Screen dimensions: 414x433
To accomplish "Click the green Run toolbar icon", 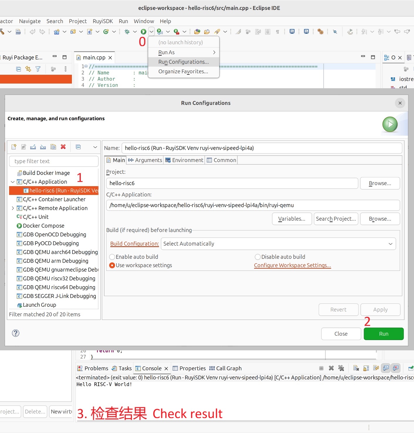I will (x=143, y=32).
